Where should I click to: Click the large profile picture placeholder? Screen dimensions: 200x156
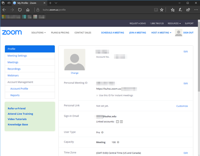click(x=75, y=60)
